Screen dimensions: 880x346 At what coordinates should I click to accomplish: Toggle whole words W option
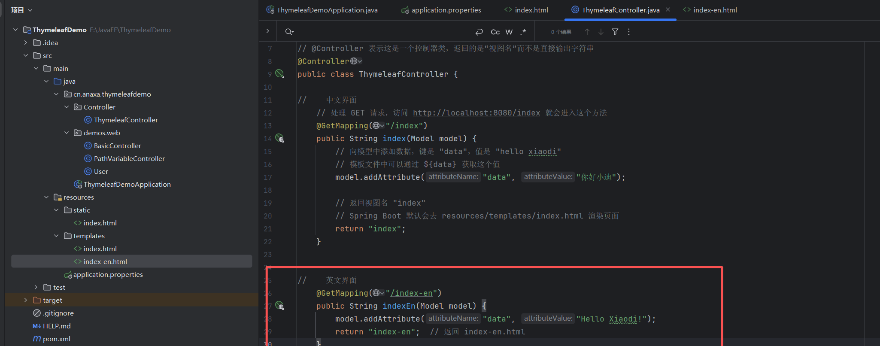click(x=509, y=32)
